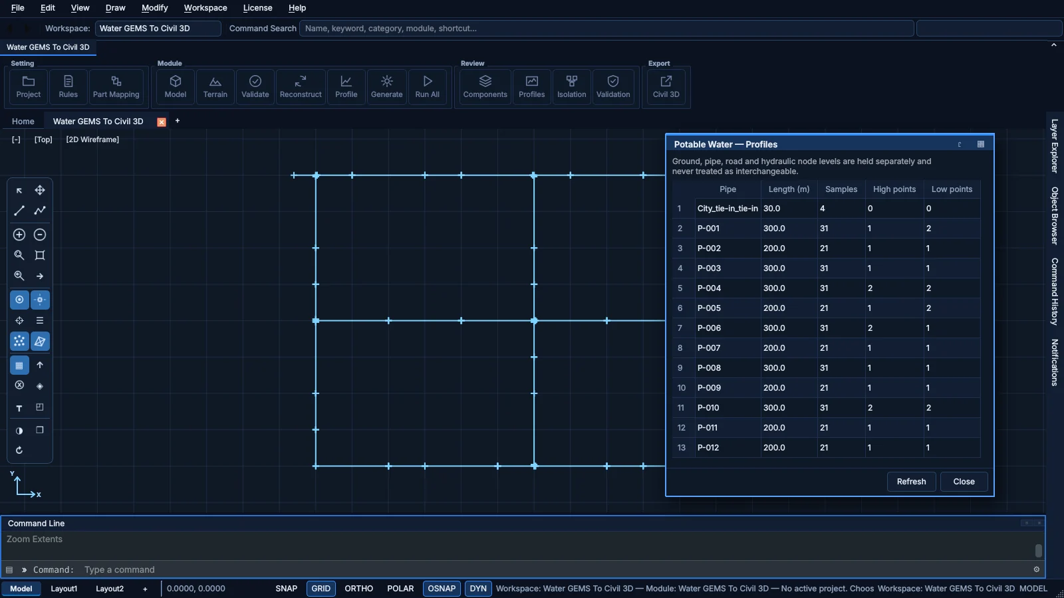The width and height of the screenshot is (1064, 598).
Task: Open Isolation review tool
Action: [572, 87]
